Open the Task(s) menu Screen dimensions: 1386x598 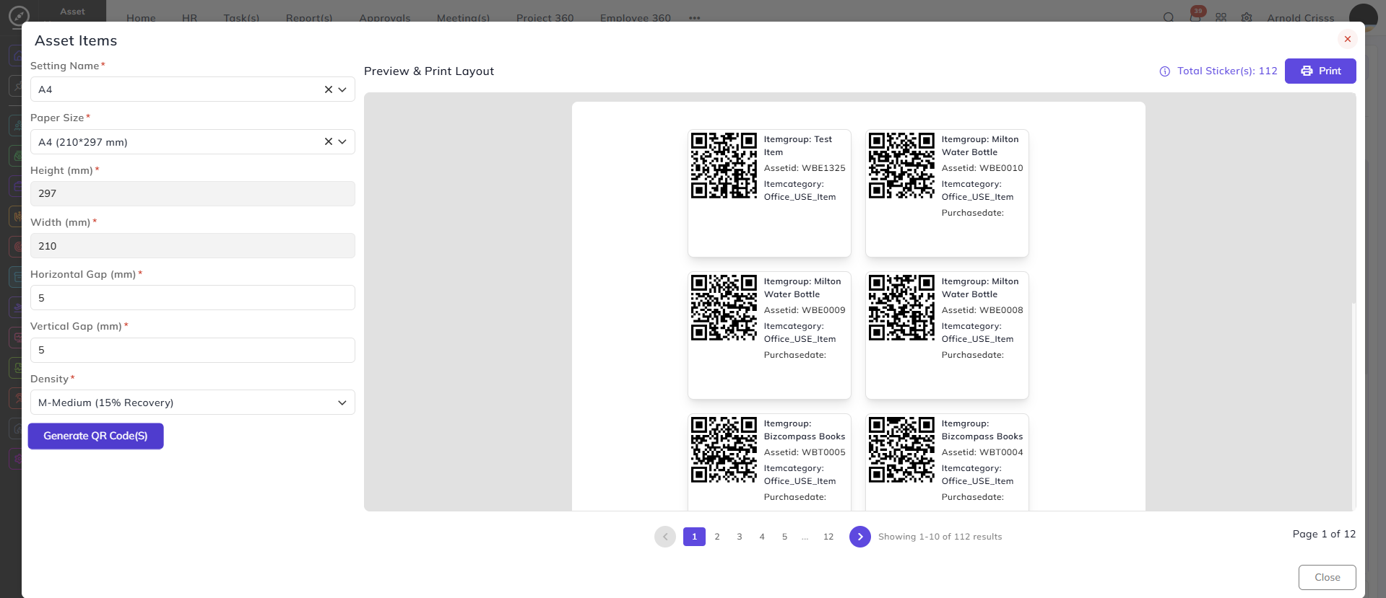point(241,18)
